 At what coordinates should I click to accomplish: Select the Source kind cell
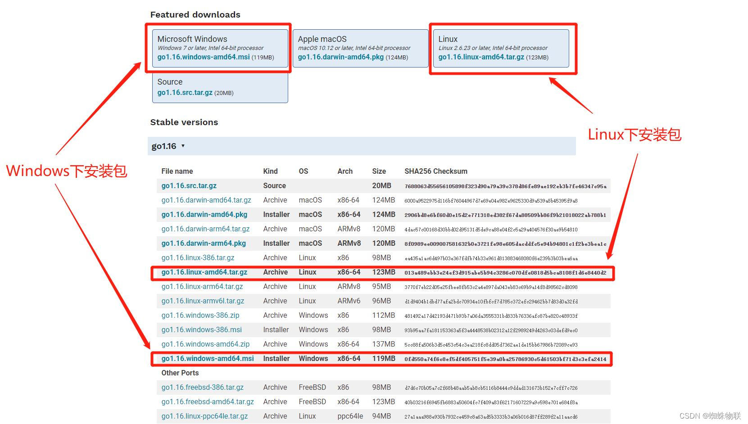click(274, 185)
